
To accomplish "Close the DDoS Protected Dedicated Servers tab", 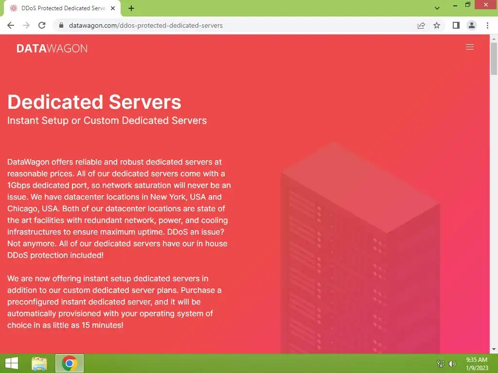I will 113,8.
